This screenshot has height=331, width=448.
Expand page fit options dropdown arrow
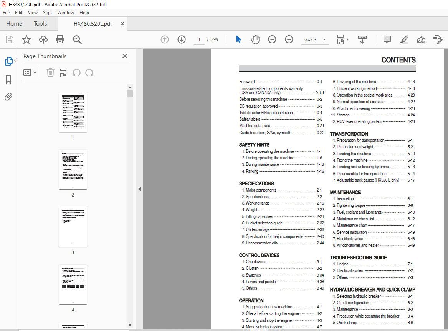[x=348, y=39]
